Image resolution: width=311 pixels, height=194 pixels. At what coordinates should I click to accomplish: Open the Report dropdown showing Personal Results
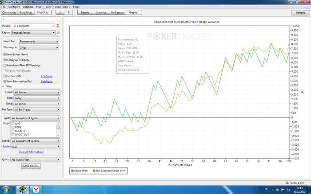pyautogui.click(x=33, y=33)
